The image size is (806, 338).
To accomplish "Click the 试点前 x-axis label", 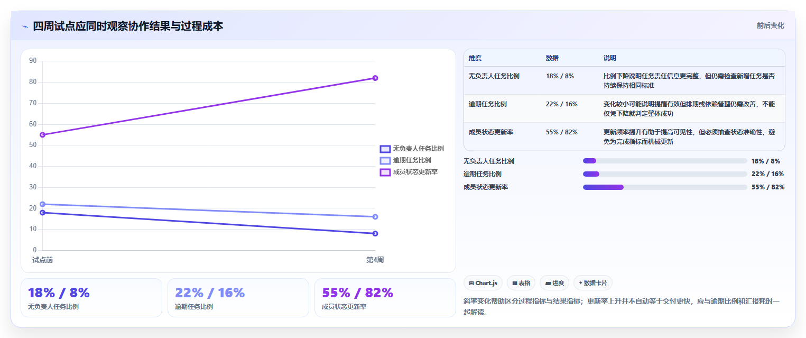I will click(x=42, y=260).
